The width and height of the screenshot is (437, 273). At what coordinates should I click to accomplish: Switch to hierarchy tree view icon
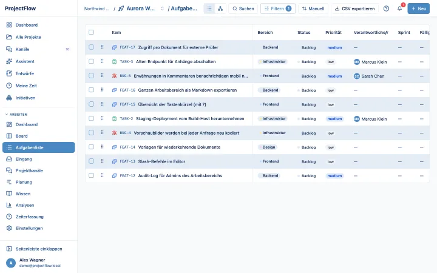click(x=220, y=8)
